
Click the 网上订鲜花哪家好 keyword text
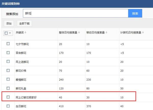tap(26, 97)
